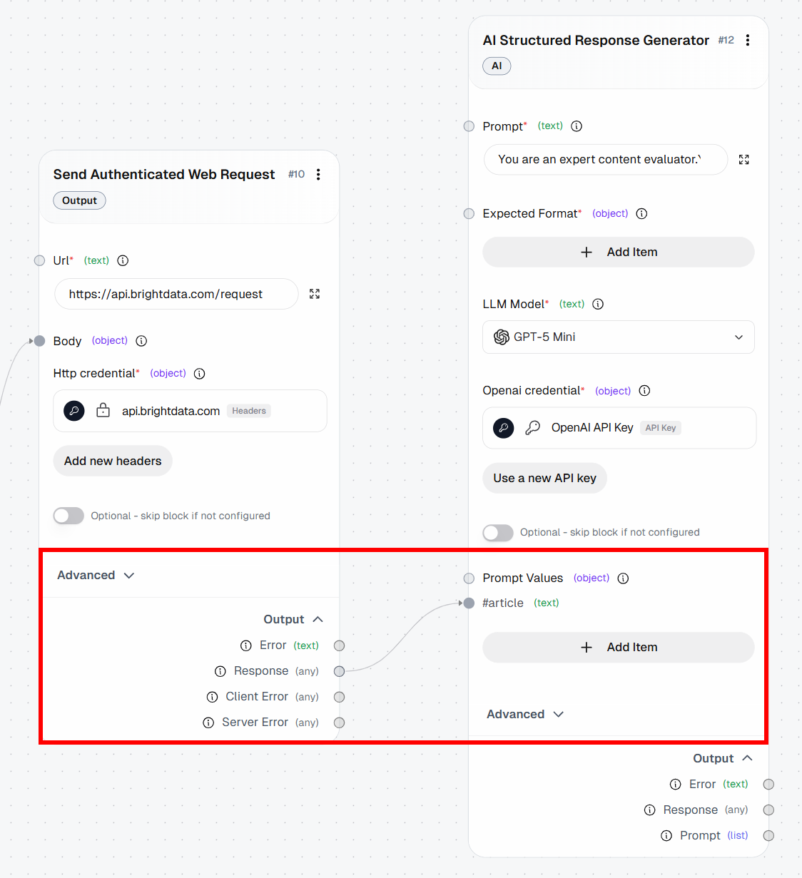Expand the Url field editor
Screen dimensions: 802x878
315,294
